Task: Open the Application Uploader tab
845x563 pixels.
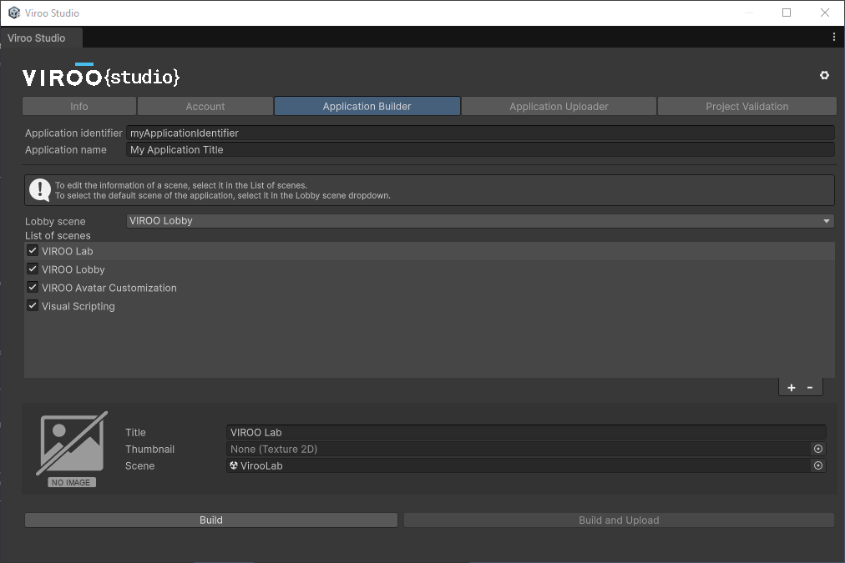Action: click(x=559, y=106)
